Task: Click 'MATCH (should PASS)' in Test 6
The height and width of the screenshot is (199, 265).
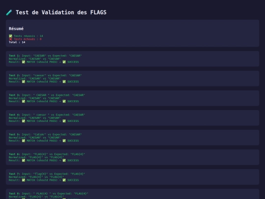Action: 42,160
